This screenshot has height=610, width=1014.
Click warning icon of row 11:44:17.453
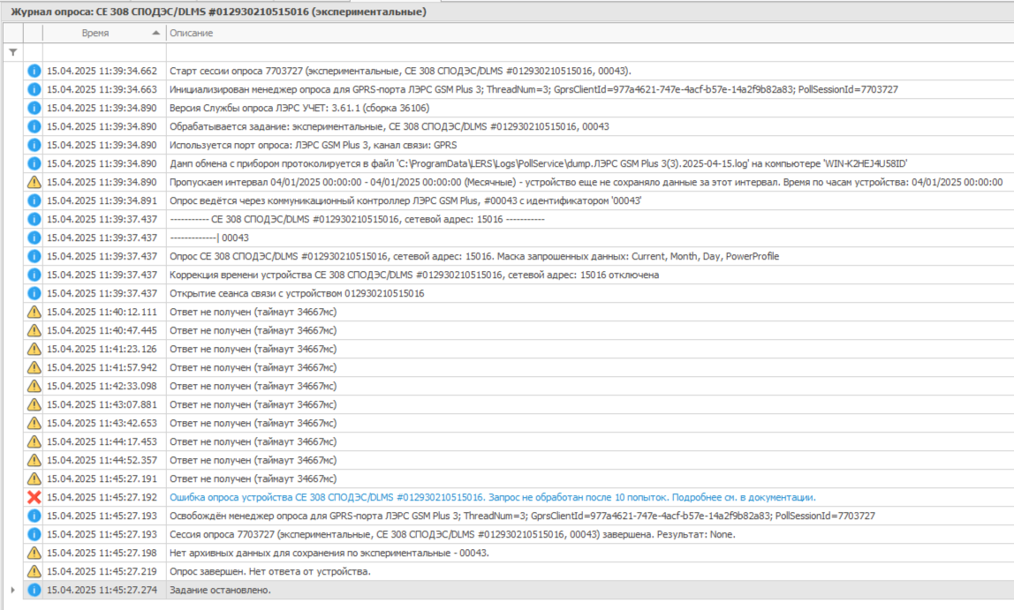click(x=34, y=442)
